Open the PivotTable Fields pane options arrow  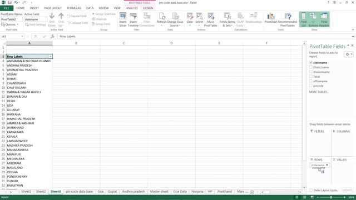348,46
